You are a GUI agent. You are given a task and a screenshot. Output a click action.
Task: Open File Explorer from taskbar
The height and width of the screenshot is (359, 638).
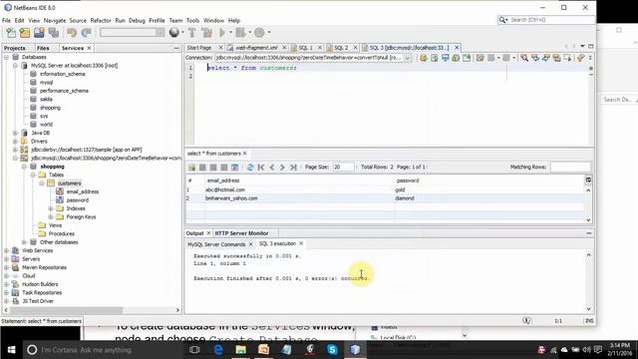241,350
